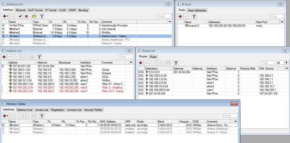Click filter funnel icon in Route List
This screenshot has width=290, height=143.
pyautogui.click(x=176, y=63)
